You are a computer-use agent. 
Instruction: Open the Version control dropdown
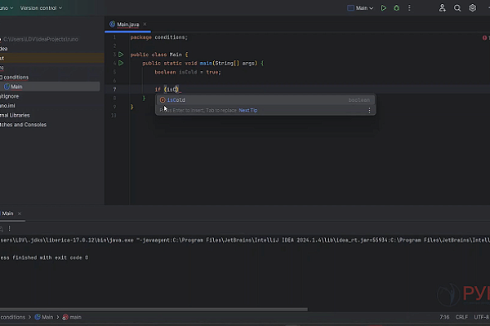(41, 8)
